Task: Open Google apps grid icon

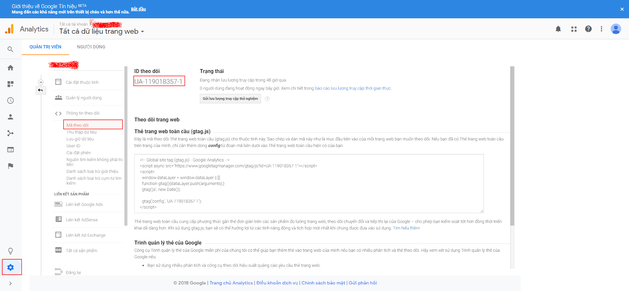Action: tap(574, 29)
